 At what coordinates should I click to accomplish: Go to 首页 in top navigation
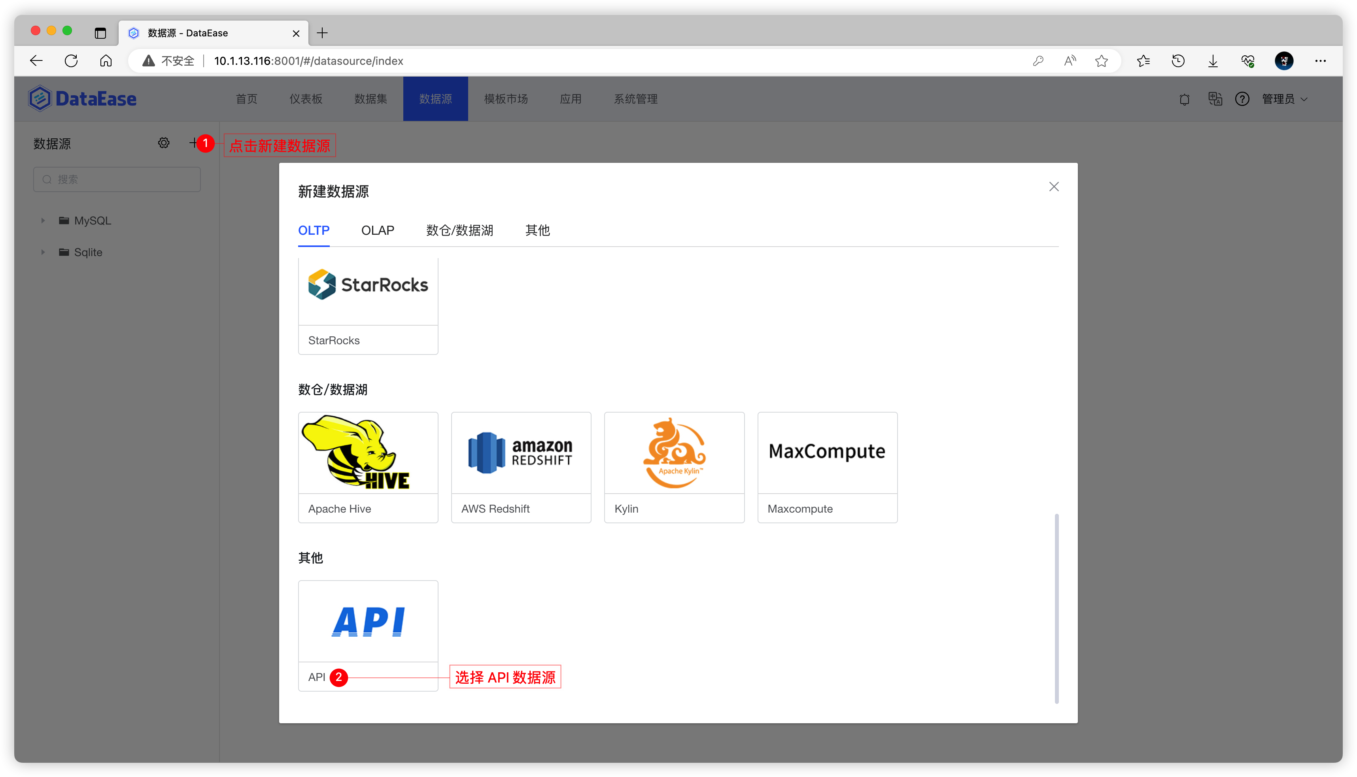[x=247, y=99]
